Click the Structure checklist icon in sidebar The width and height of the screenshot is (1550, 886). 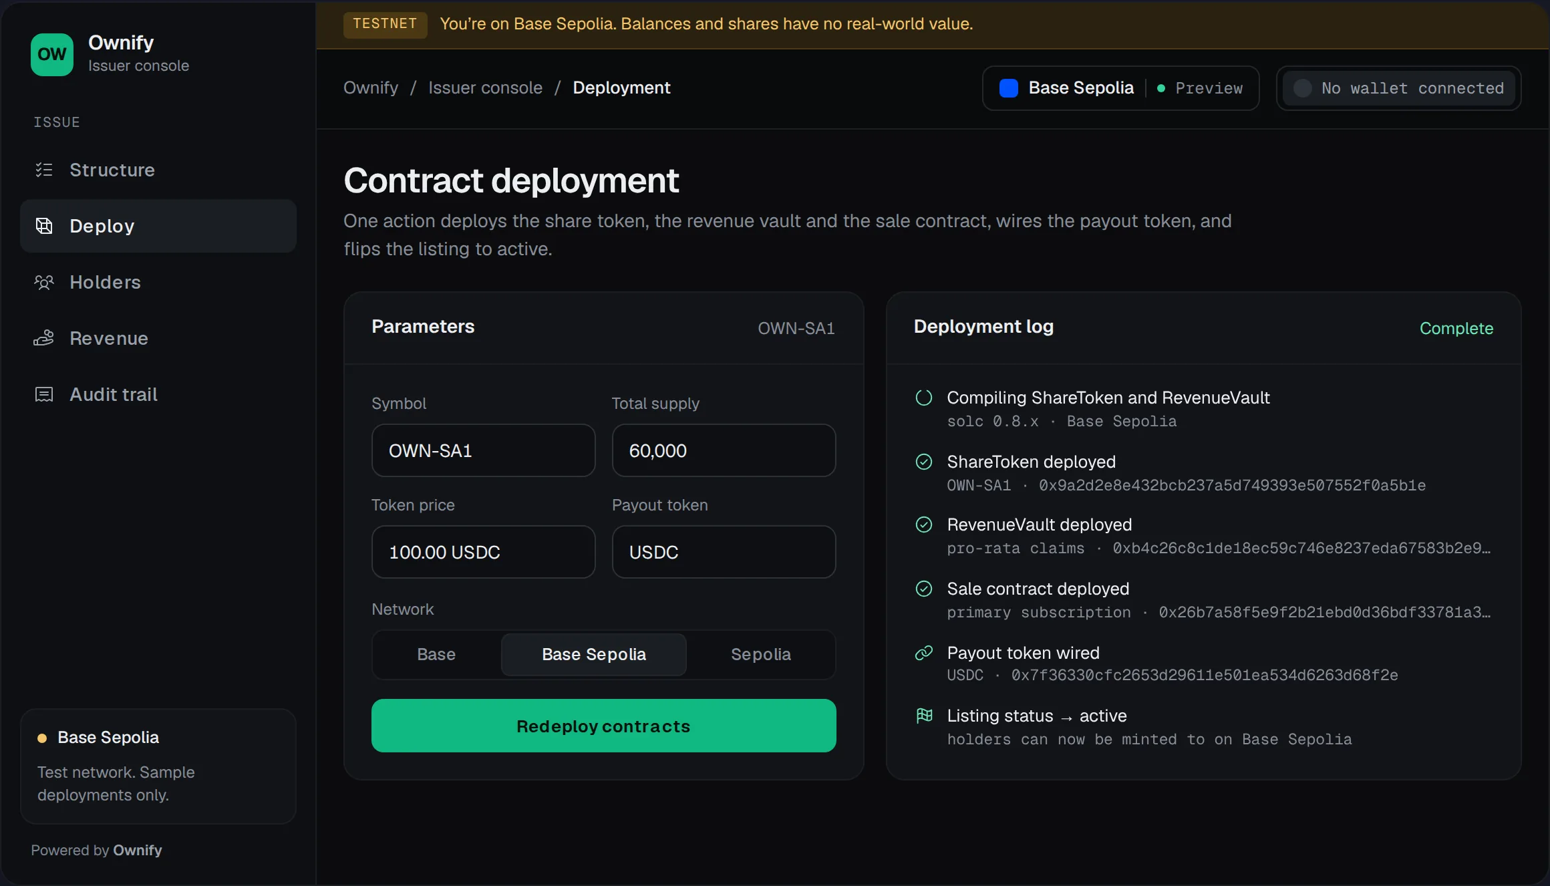pyautogui.click(x=44, y=170)
